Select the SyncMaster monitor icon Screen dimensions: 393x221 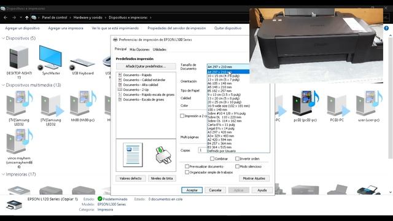point(50,58)
